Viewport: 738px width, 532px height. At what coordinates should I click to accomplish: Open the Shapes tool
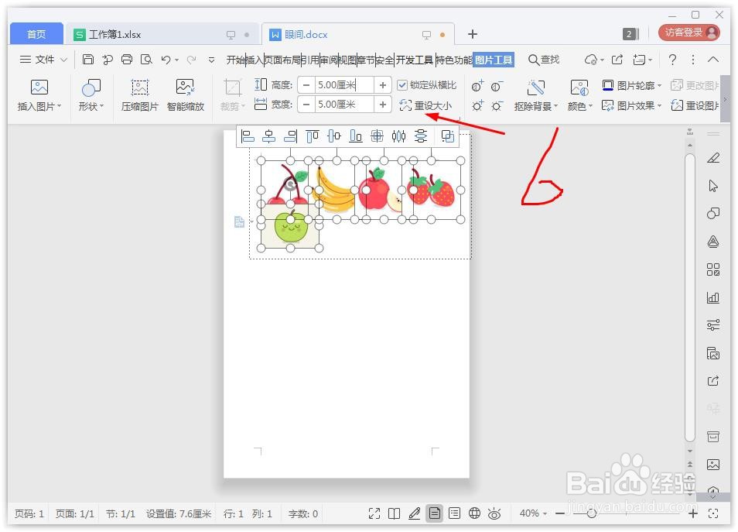point(90,93)
